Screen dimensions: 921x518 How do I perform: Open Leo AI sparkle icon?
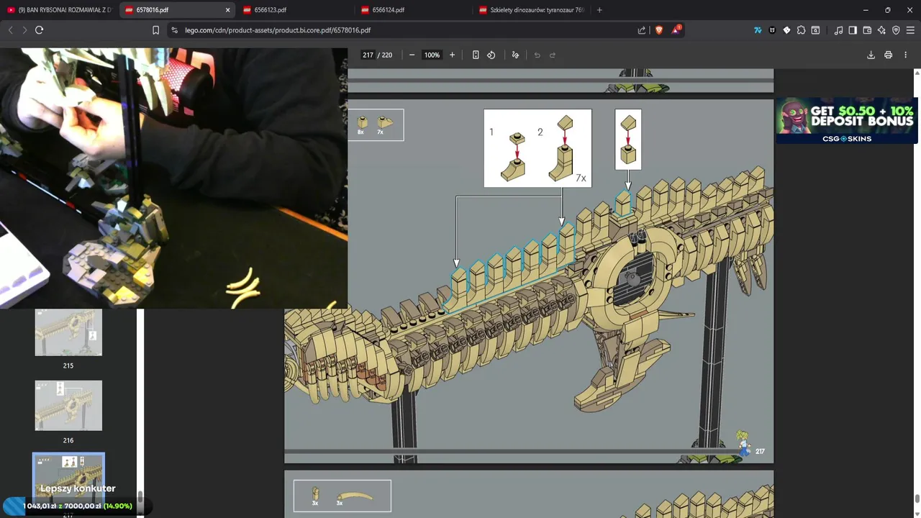tap(881, 30)
